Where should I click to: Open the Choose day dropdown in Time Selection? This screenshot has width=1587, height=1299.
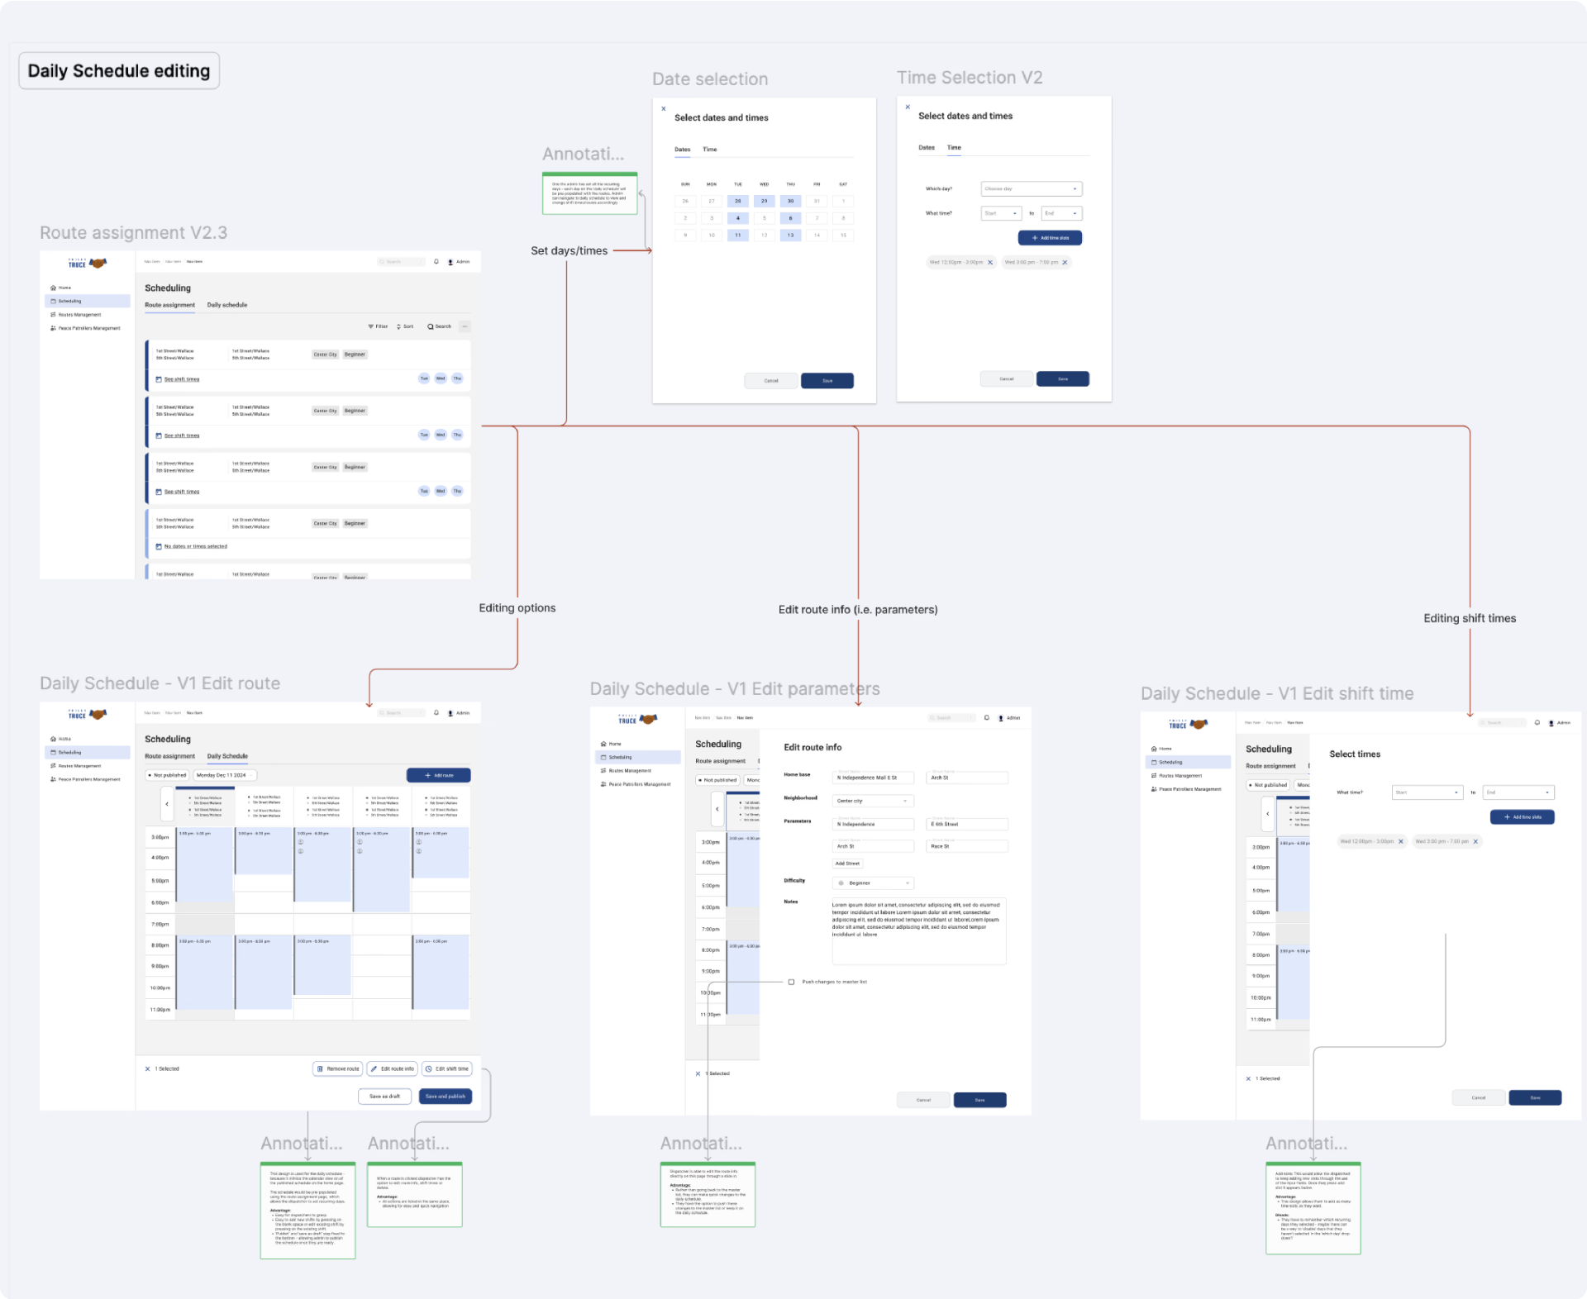coord(1031,188)
